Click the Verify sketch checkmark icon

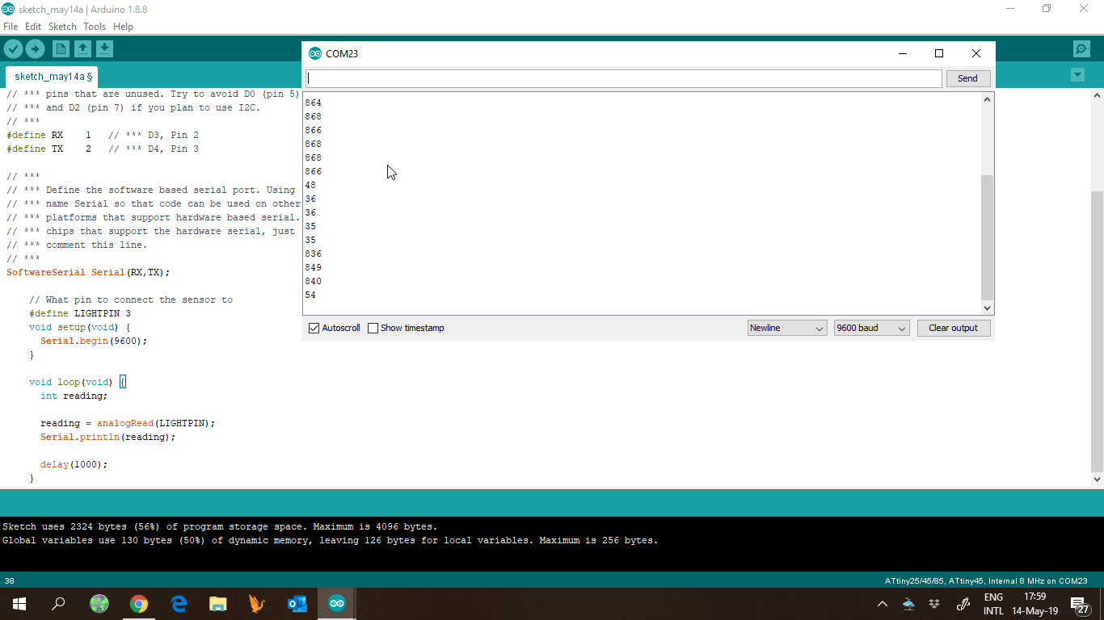click(x=13, y=49)
